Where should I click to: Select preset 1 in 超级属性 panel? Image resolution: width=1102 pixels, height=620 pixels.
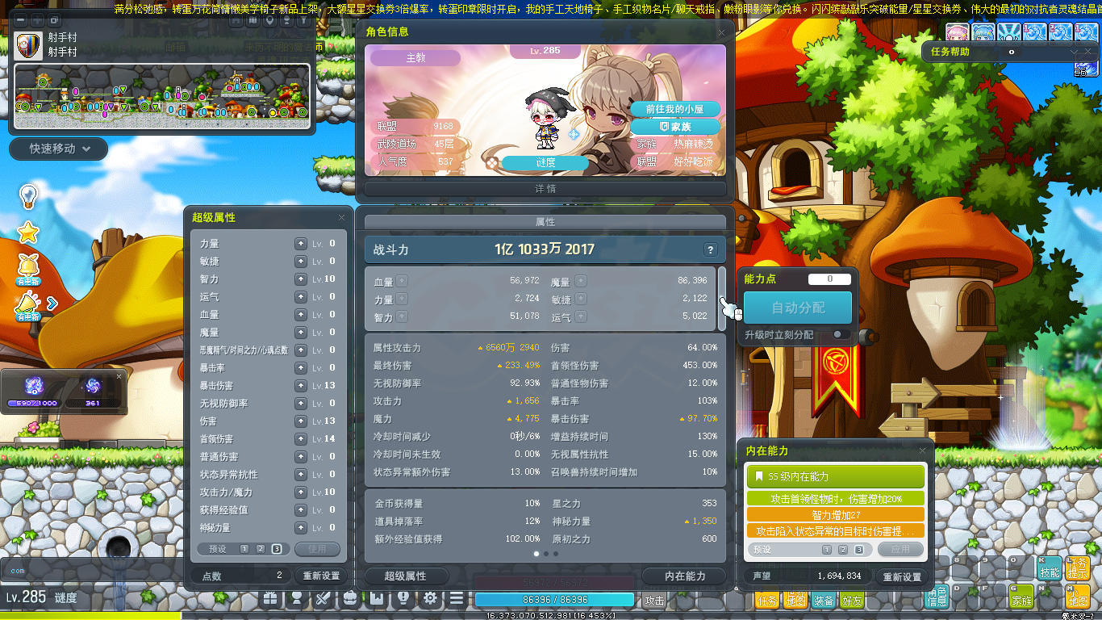coord(244,549)
